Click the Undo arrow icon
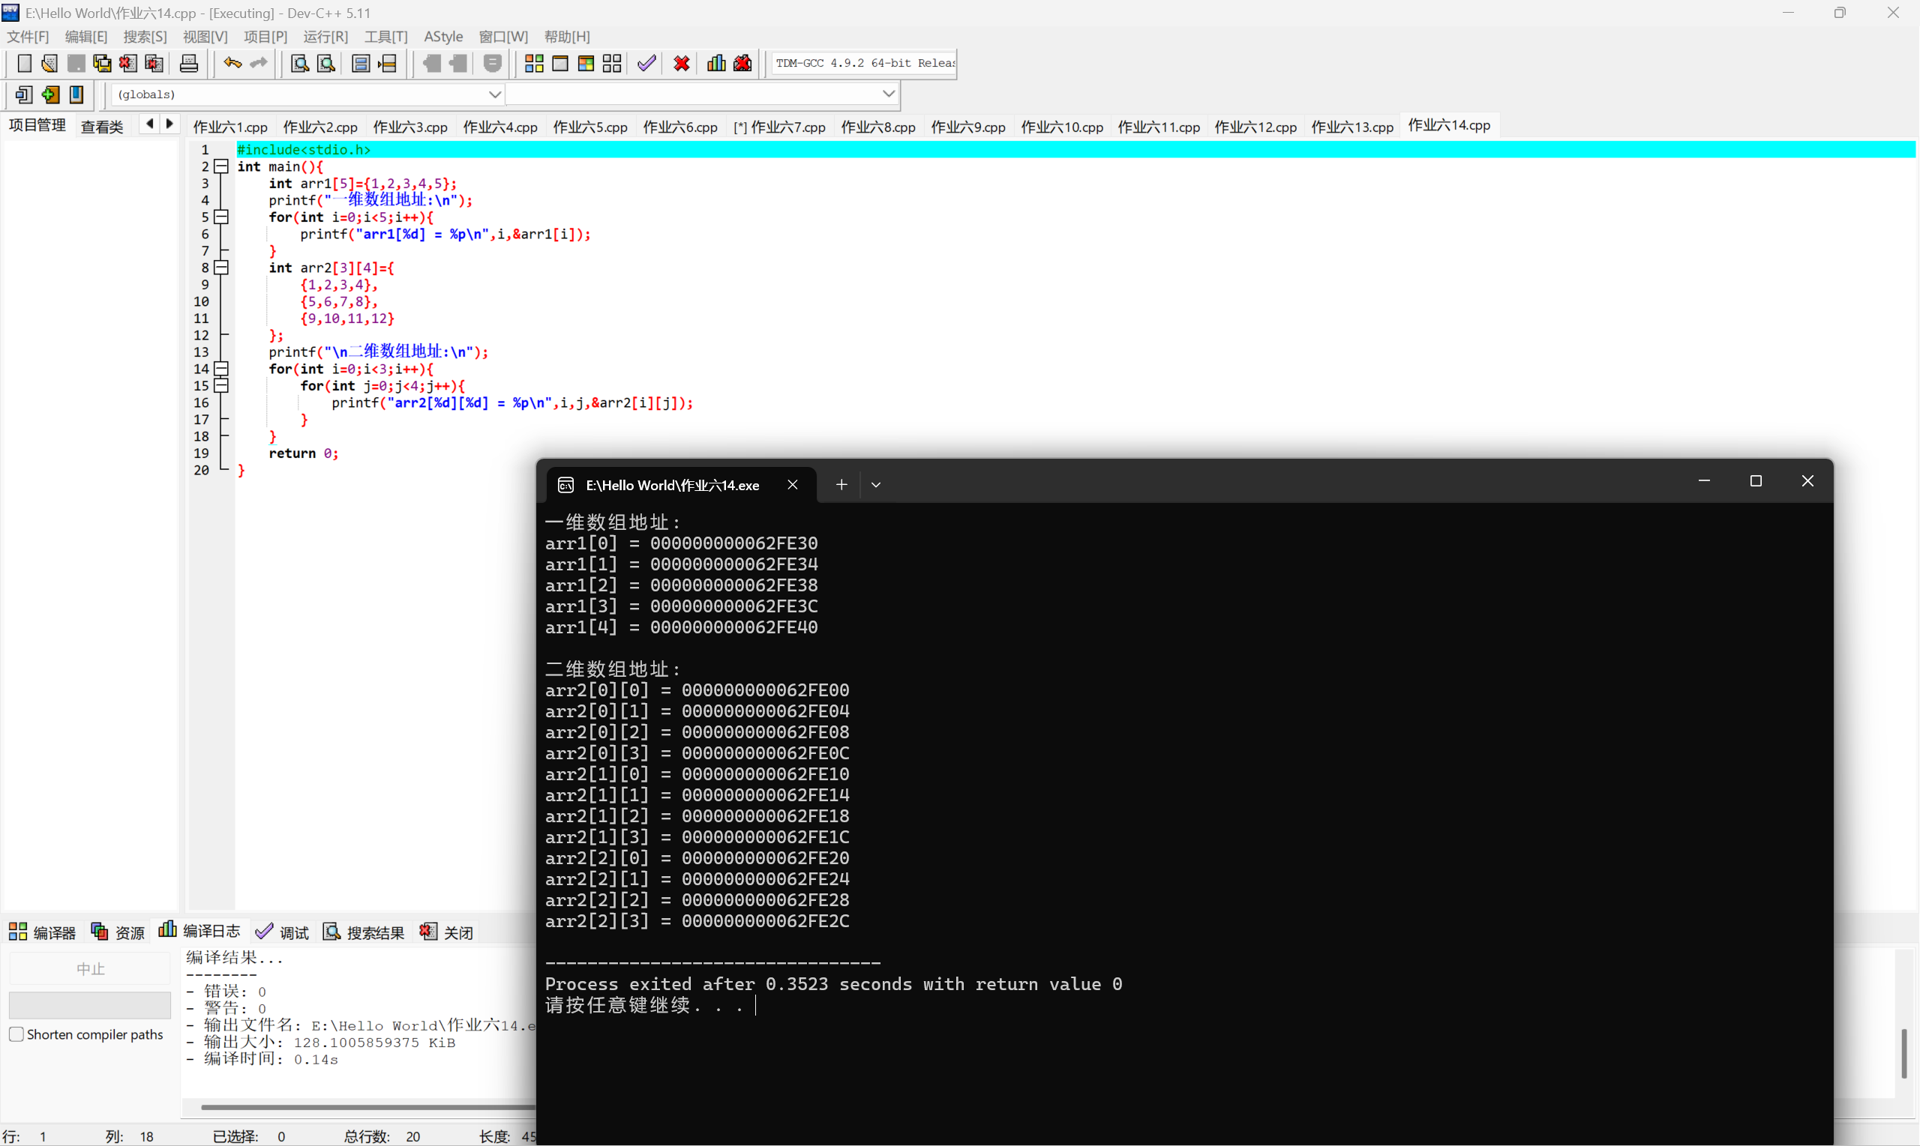Screen dimensions: 1920x1146 click(x=232, y=63)
